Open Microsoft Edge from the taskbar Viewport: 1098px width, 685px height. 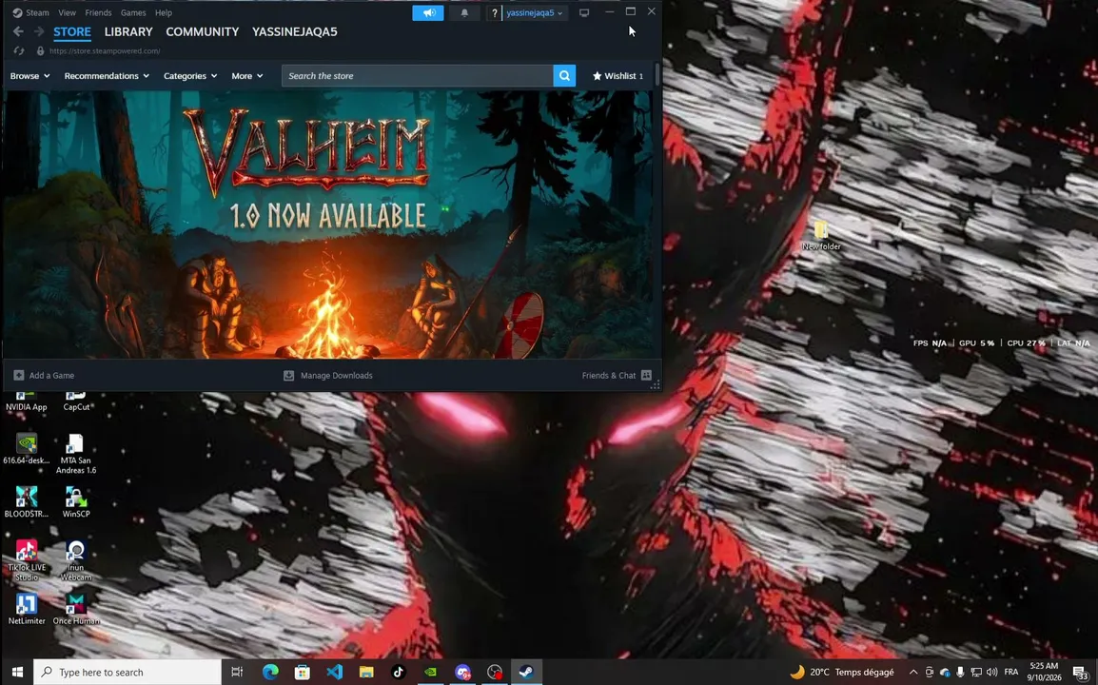[x=270, y=672]
